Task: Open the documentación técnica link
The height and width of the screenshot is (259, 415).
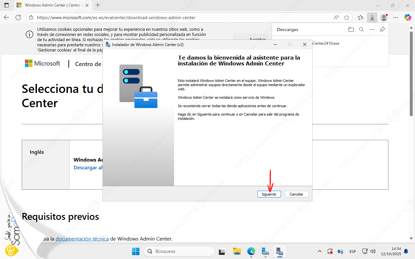Action: click(x=82, y=239)
